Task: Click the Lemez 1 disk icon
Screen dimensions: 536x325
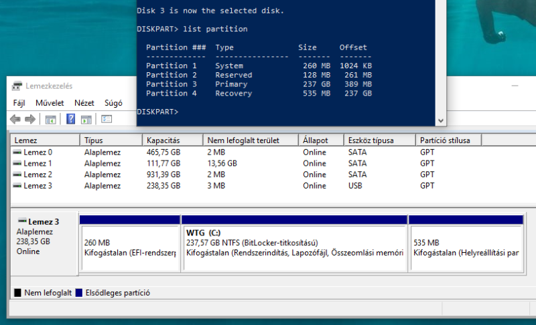Action: (x=17, y=164)
